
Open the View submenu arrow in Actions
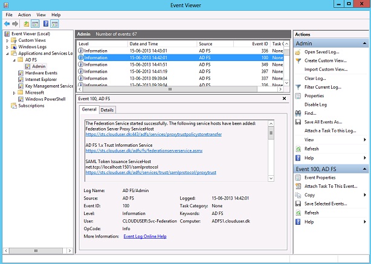[x=364, y=140]
